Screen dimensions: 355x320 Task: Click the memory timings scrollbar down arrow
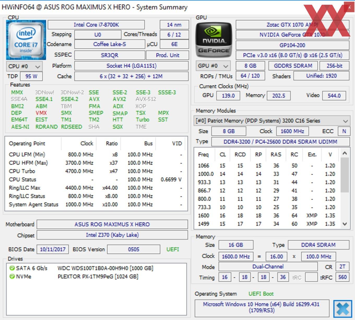coord(345,224)
